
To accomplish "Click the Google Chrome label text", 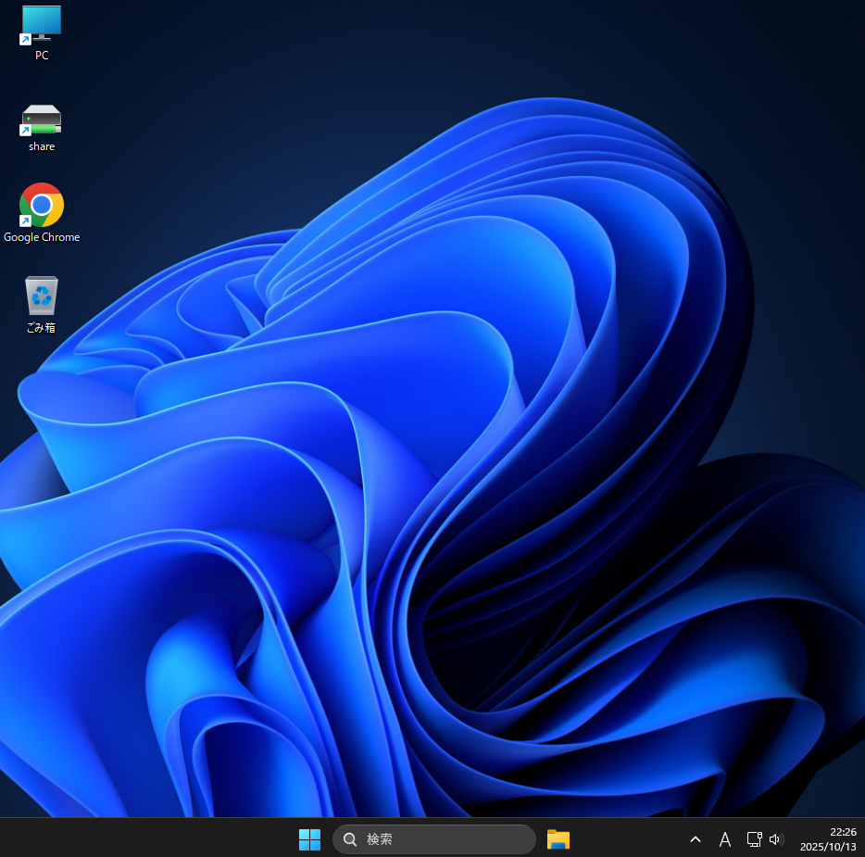I will point(42,237).
